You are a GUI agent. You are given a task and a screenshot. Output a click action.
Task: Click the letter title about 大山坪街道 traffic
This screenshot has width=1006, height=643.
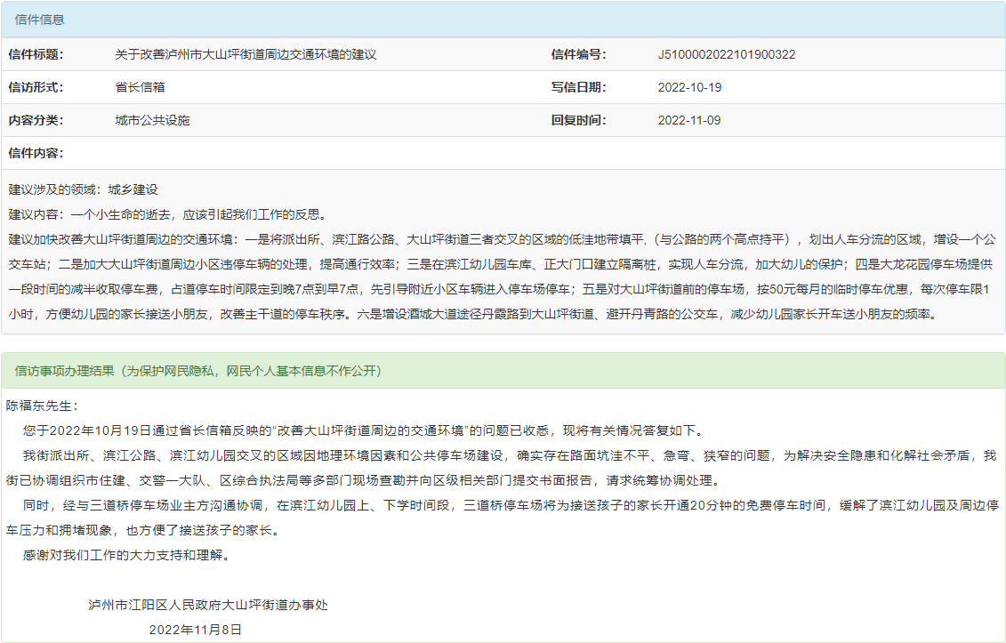[x=245, y=54]
